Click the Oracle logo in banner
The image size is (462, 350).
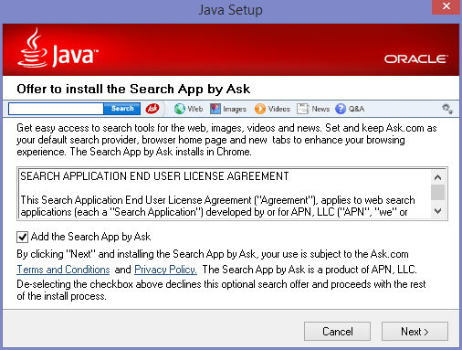pyautogui.click(x=416, y=58)
